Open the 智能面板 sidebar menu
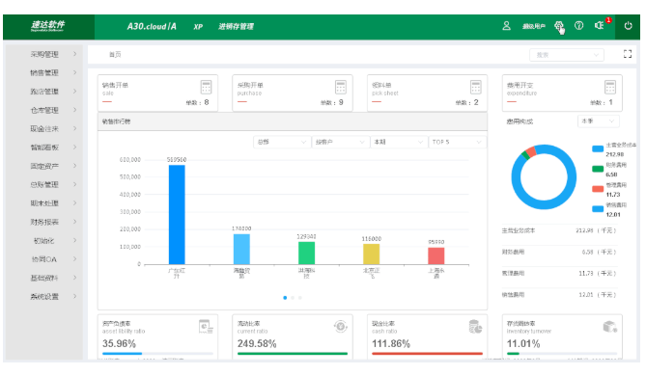Image resolution: width=646 pixels, height=375 pixels. 44,147
